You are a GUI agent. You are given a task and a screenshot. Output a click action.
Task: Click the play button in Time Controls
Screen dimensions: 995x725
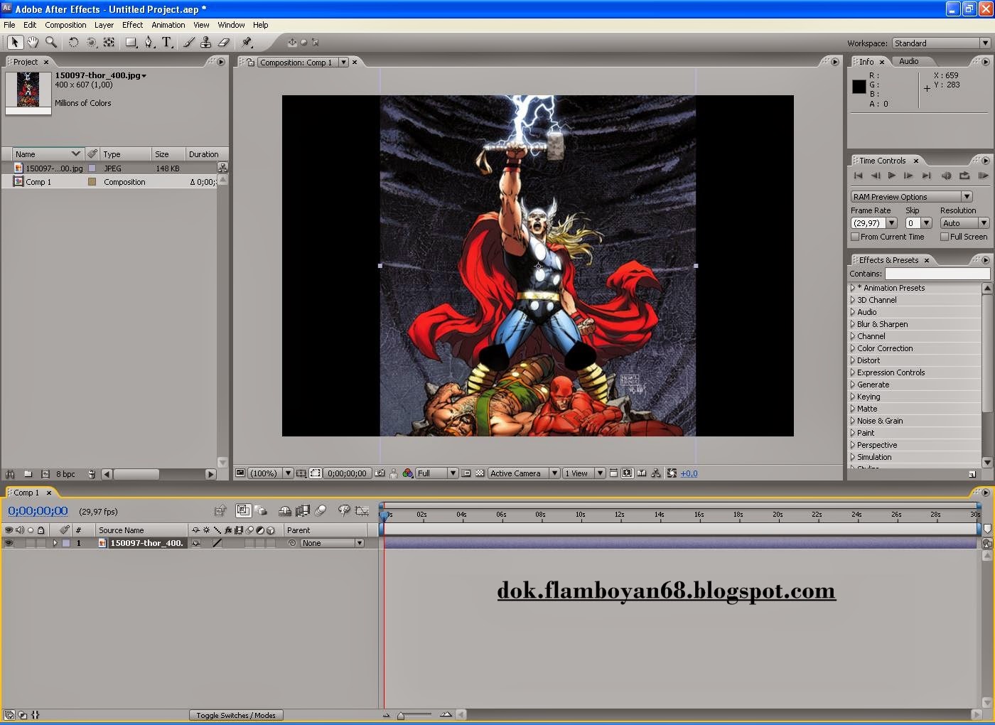(891, 176)
